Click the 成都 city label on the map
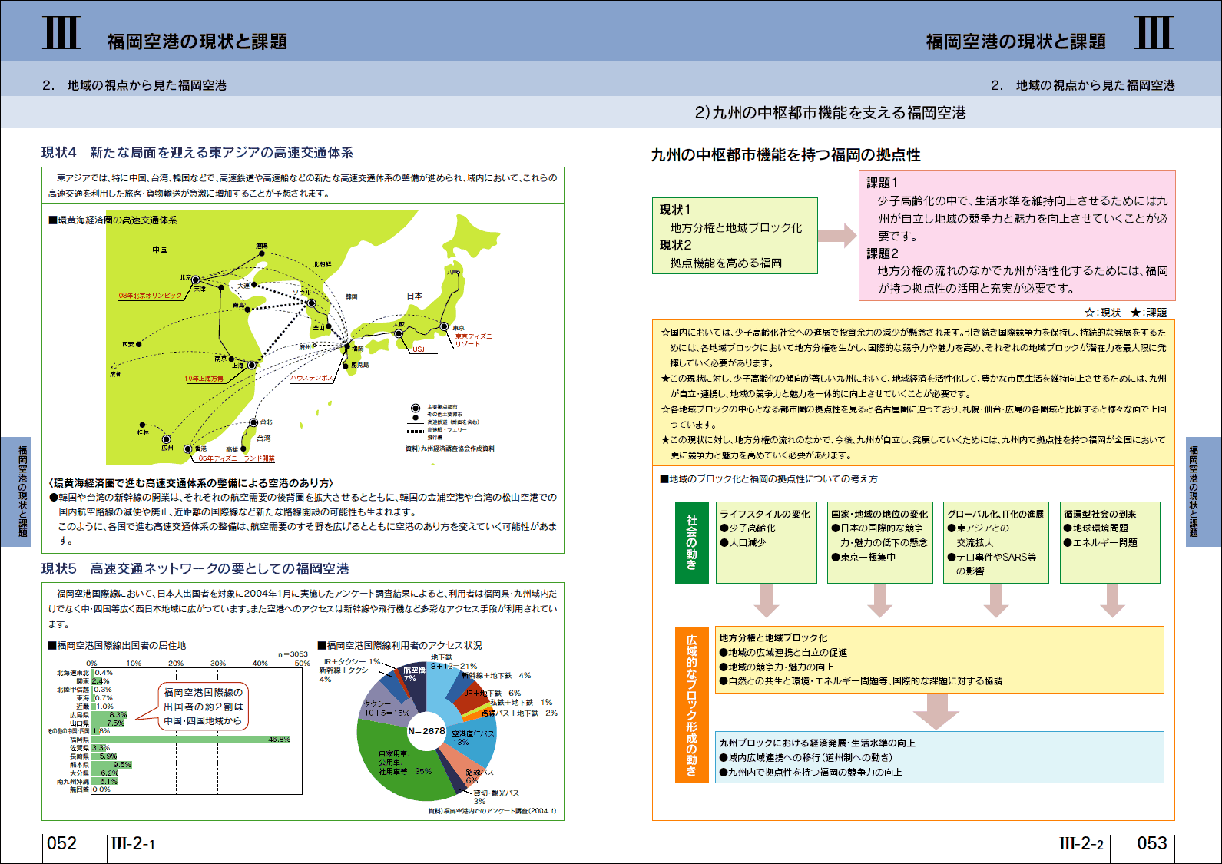 click(x=115, y=374)
